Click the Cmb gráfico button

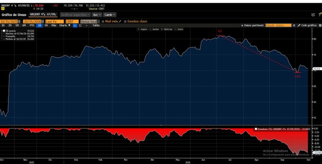point(307,25)
